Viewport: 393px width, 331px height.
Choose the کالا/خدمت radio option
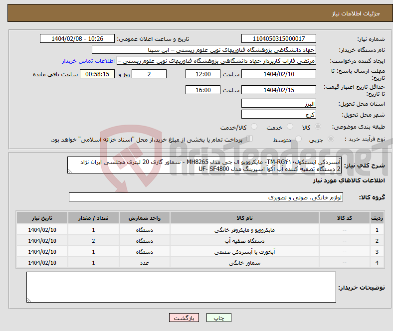[x=254, y=128]
